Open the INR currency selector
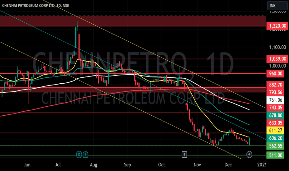Screen dimensions: 289x171 (x=277, y=6)
